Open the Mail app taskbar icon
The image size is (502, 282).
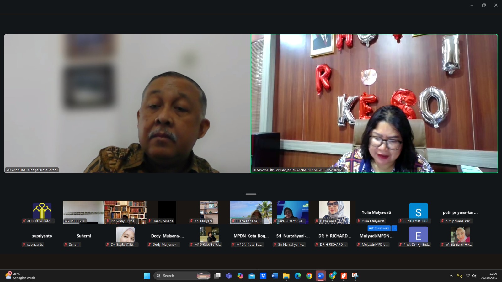coord(252,276)
